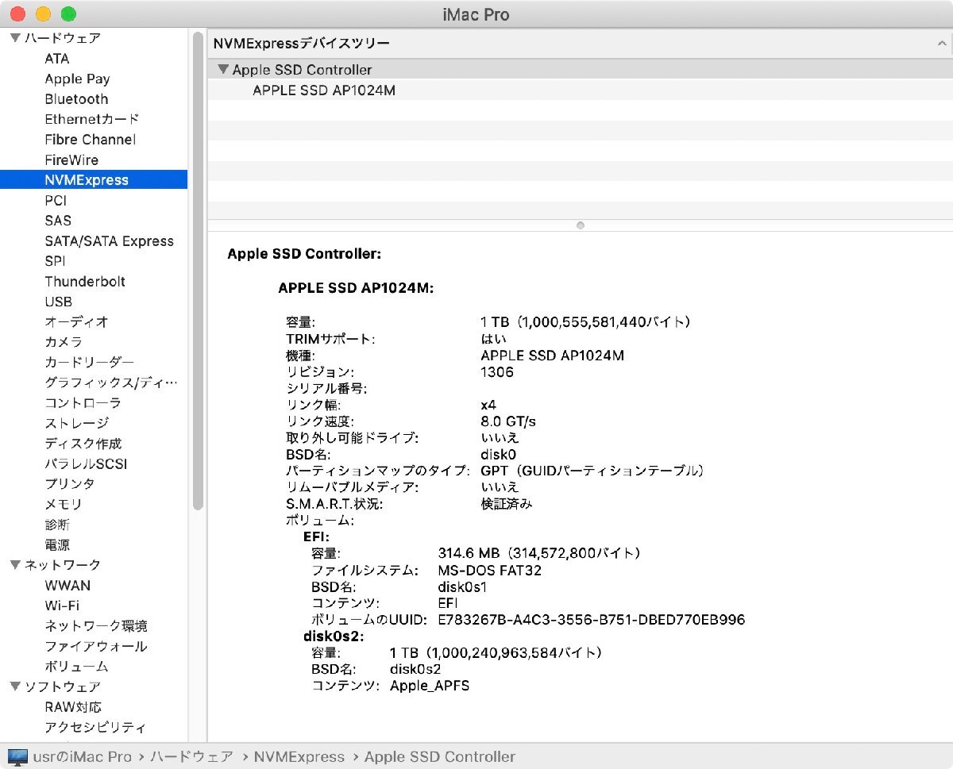Click the GPT partition map type value

pos(592,471)
